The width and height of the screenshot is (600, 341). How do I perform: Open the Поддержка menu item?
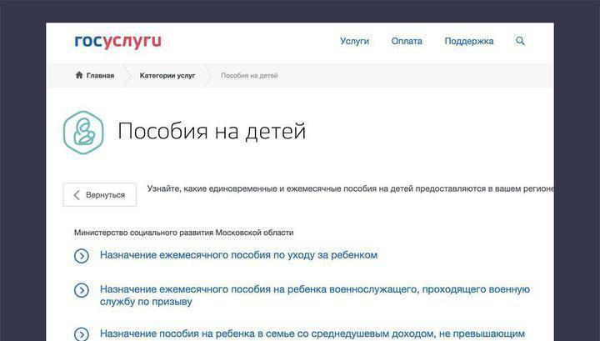(x=468, y=41)
